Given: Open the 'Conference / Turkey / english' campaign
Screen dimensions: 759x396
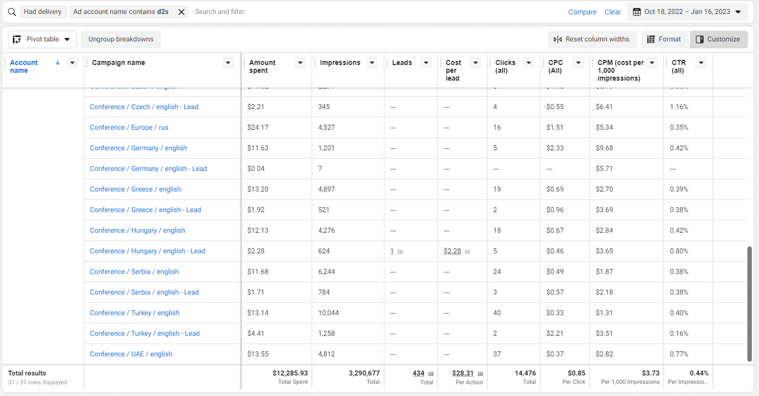Looking at the screenshot, I should [x=134, y=313].
